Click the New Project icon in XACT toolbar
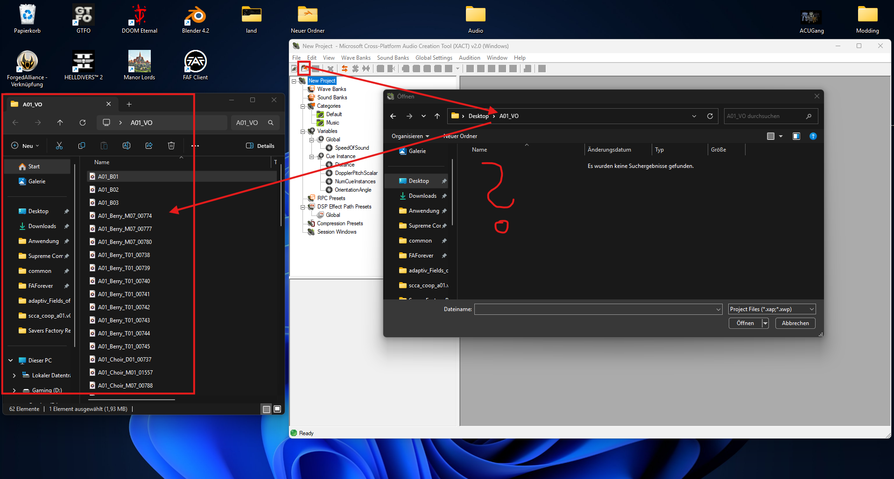This screenshot has width=894, height=479. [x=294, y=69]
